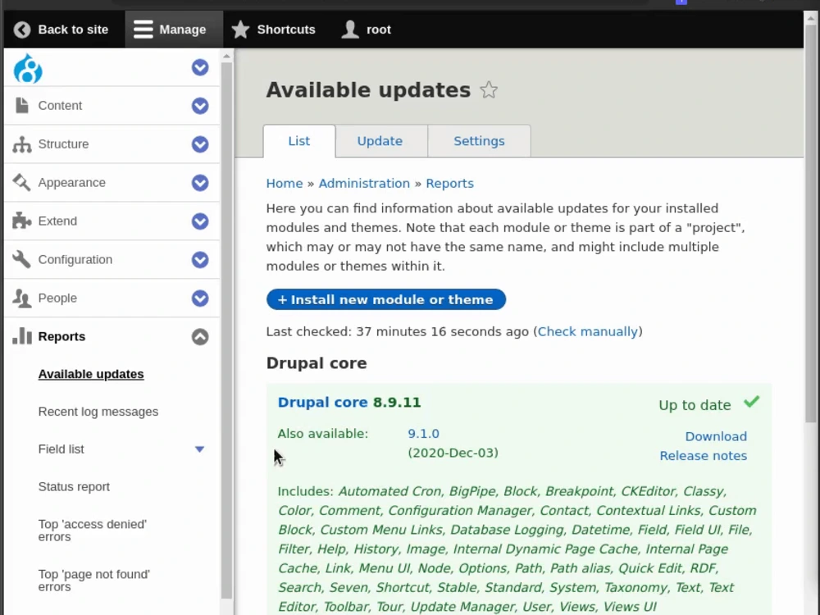Expand the Drupal logo menu chevron

tap(200, 67)
